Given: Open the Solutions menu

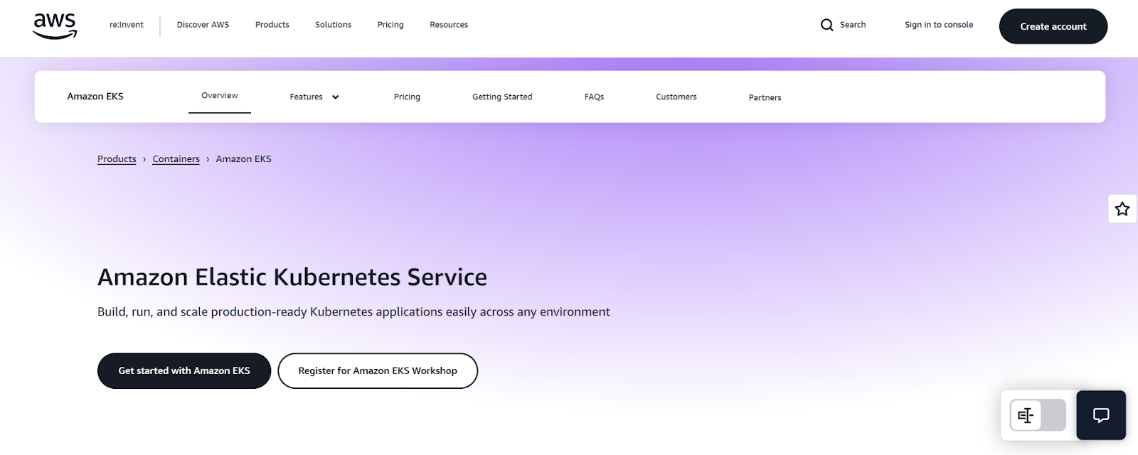Looking at the screenshot, I should (x=333, y=25).
